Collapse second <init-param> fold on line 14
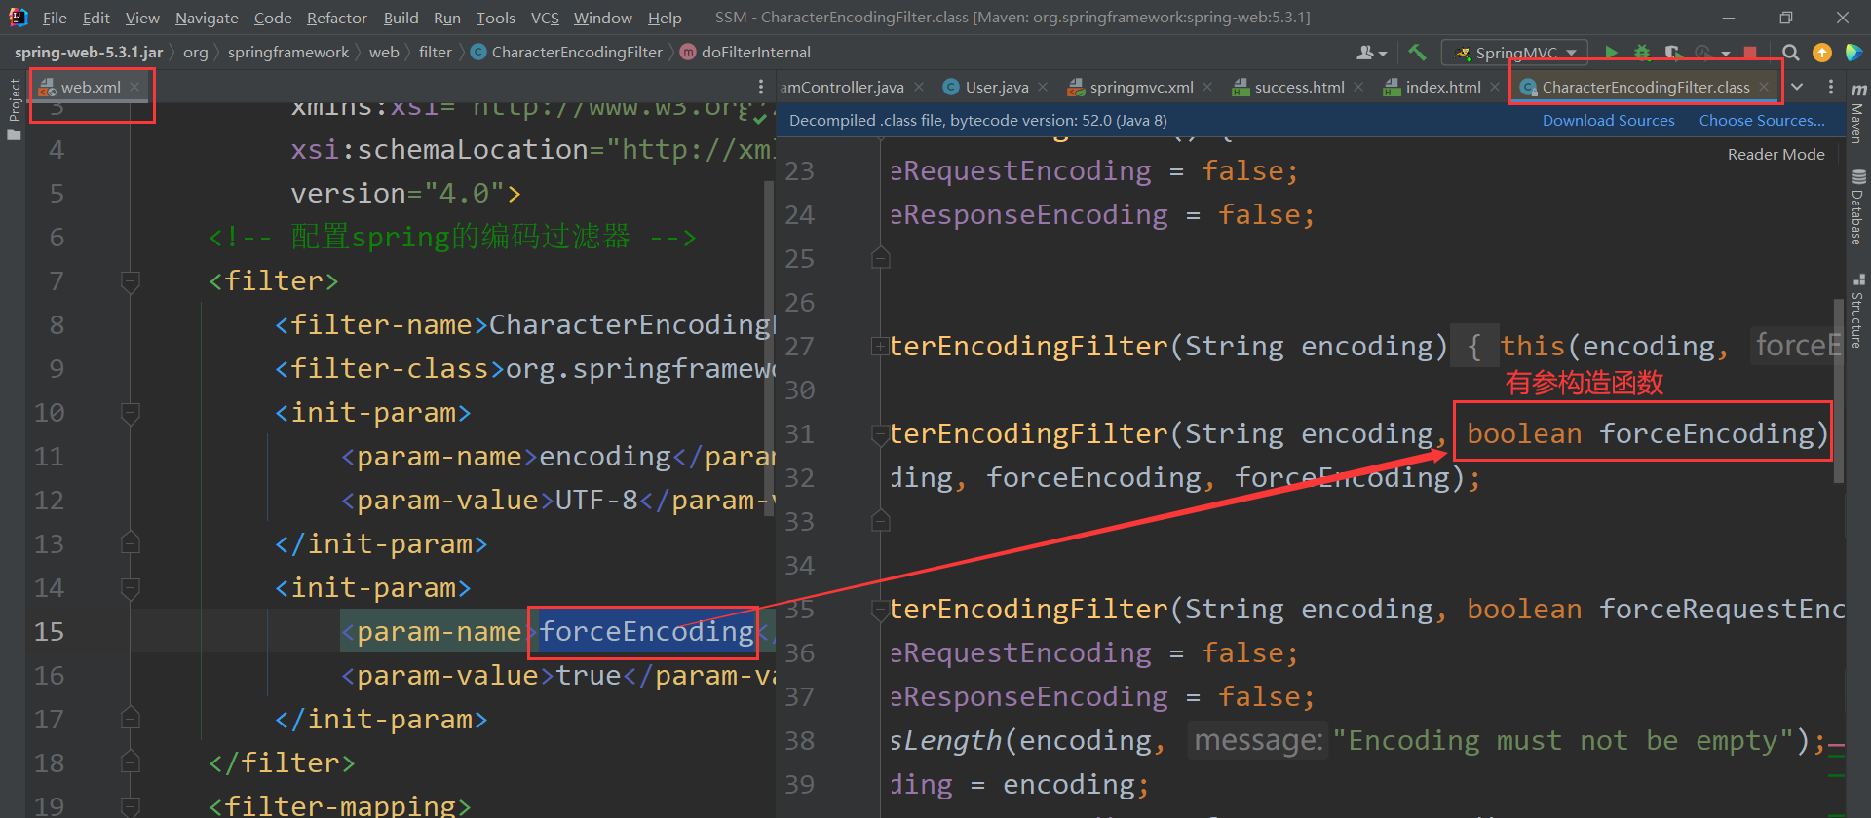This screenshot has width=1871, height=818. (130, 589)
